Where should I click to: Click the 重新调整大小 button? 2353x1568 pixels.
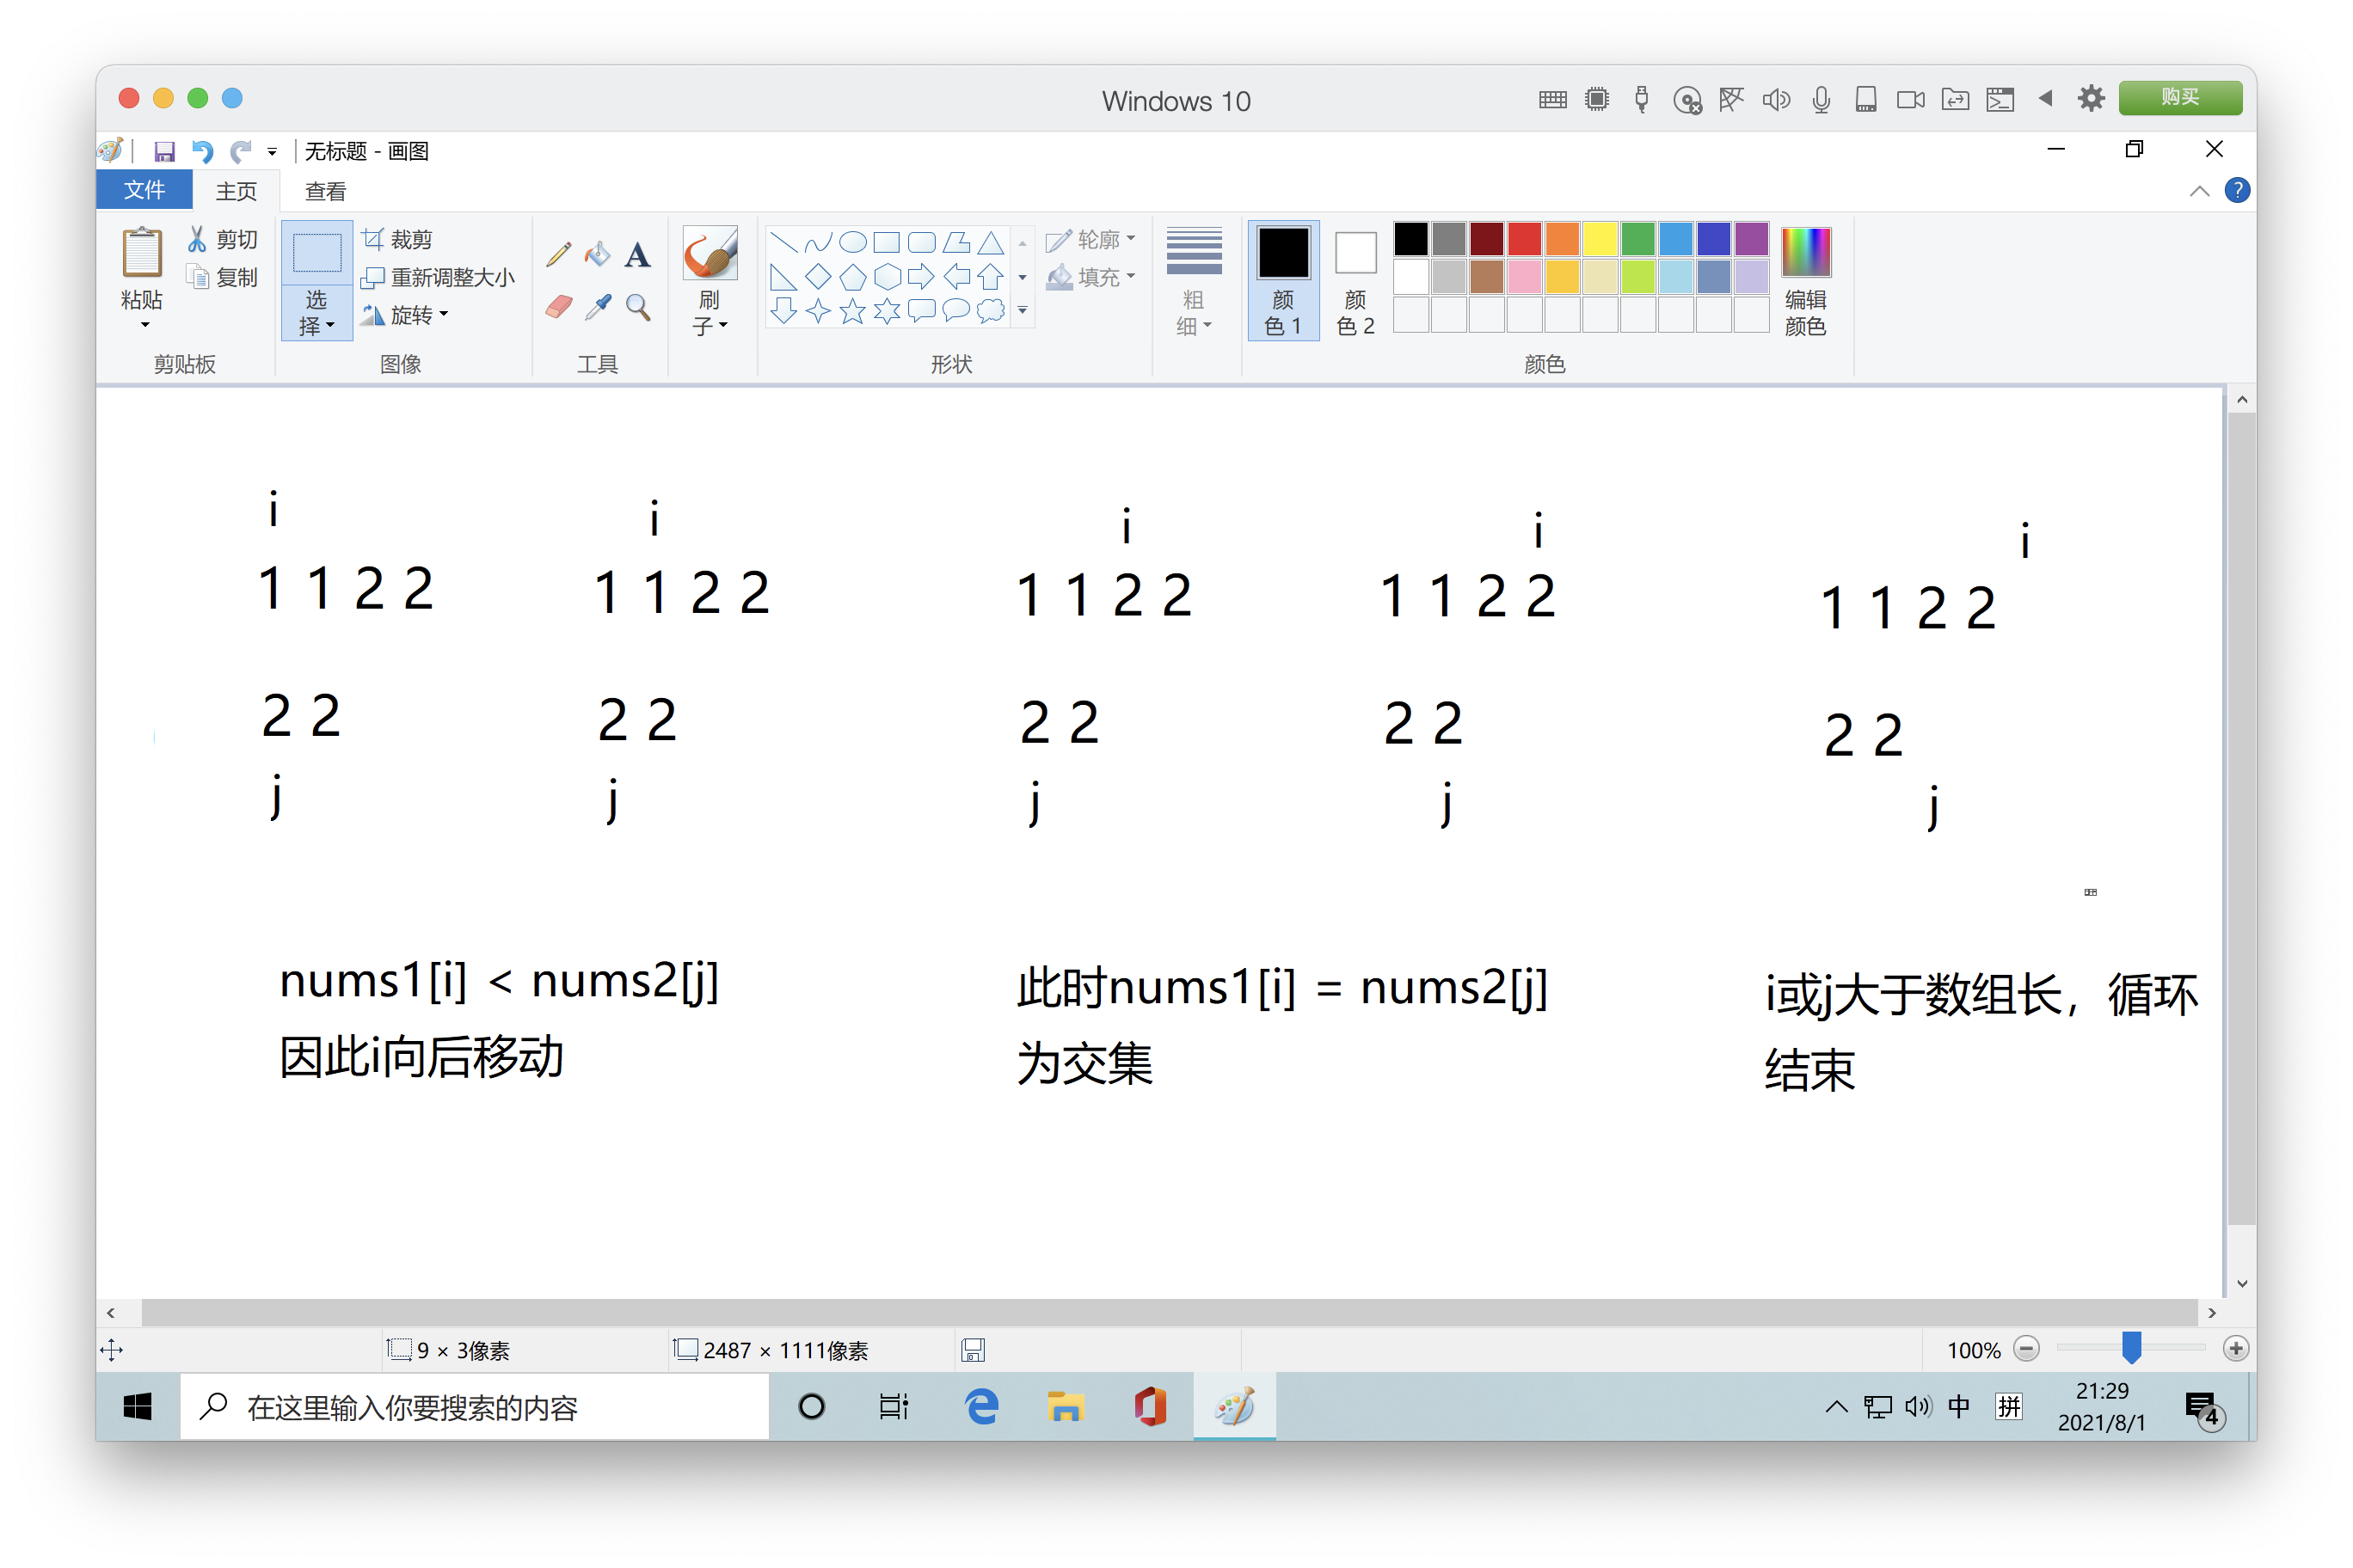pos(439,278)
